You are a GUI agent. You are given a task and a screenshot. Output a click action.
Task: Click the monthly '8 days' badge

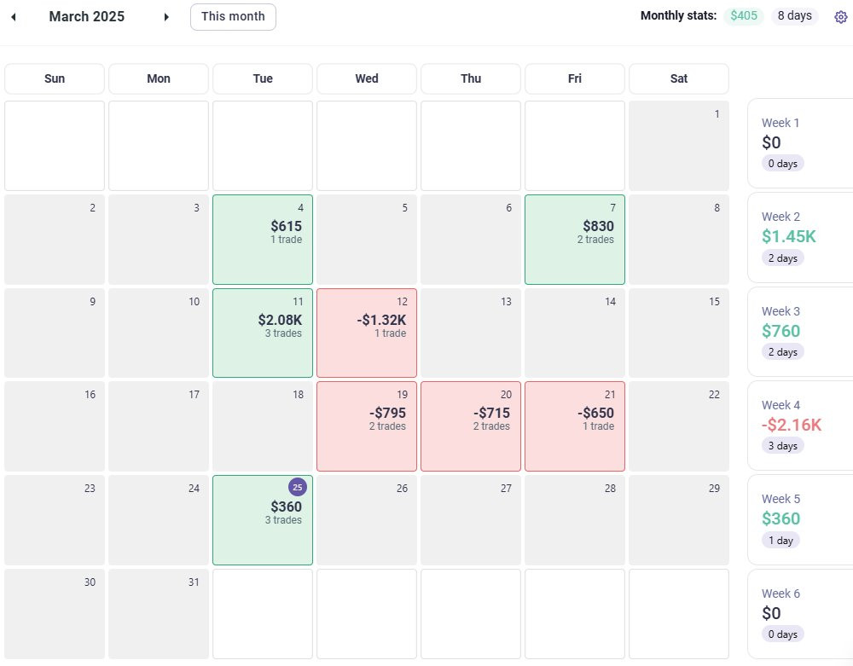794,16
